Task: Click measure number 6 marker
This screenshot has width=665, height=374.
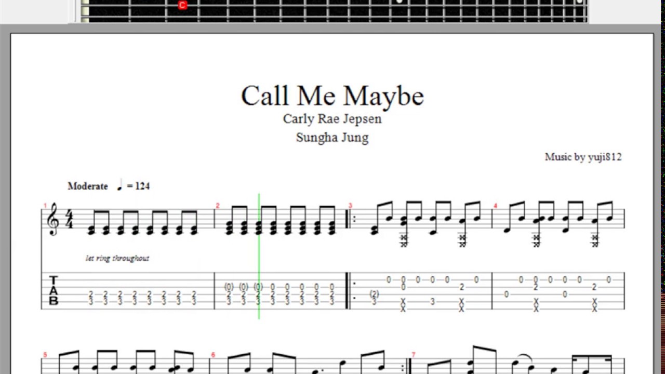Action: point(213,355)
